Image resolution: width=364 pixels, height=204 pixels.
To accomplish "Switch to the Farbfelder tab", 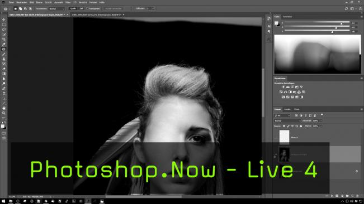I will [287, 17].
